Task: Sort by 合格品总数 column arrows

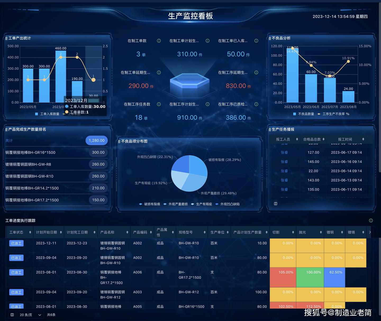Action: coord(323,139)
